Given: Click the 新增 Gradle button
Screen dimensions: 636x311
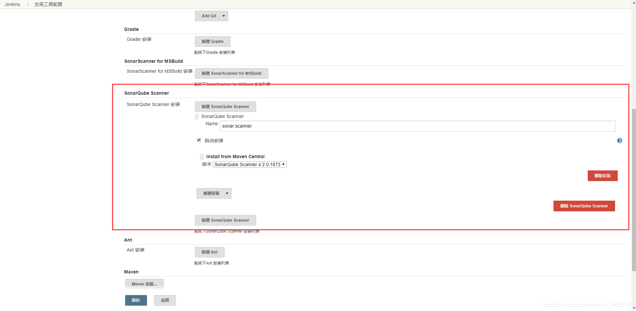Looking at the screenshot, I should coord(213,42).
